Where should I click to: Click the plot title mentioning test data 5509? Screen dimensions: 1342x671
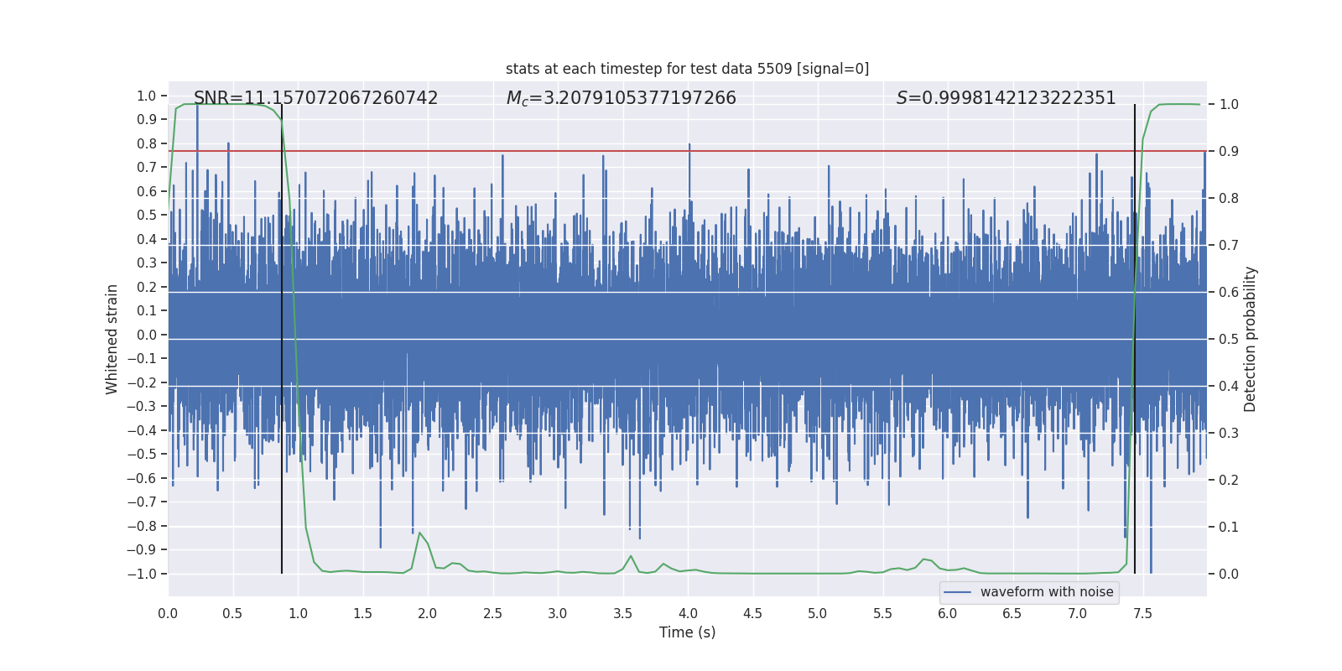click(687, 69)
